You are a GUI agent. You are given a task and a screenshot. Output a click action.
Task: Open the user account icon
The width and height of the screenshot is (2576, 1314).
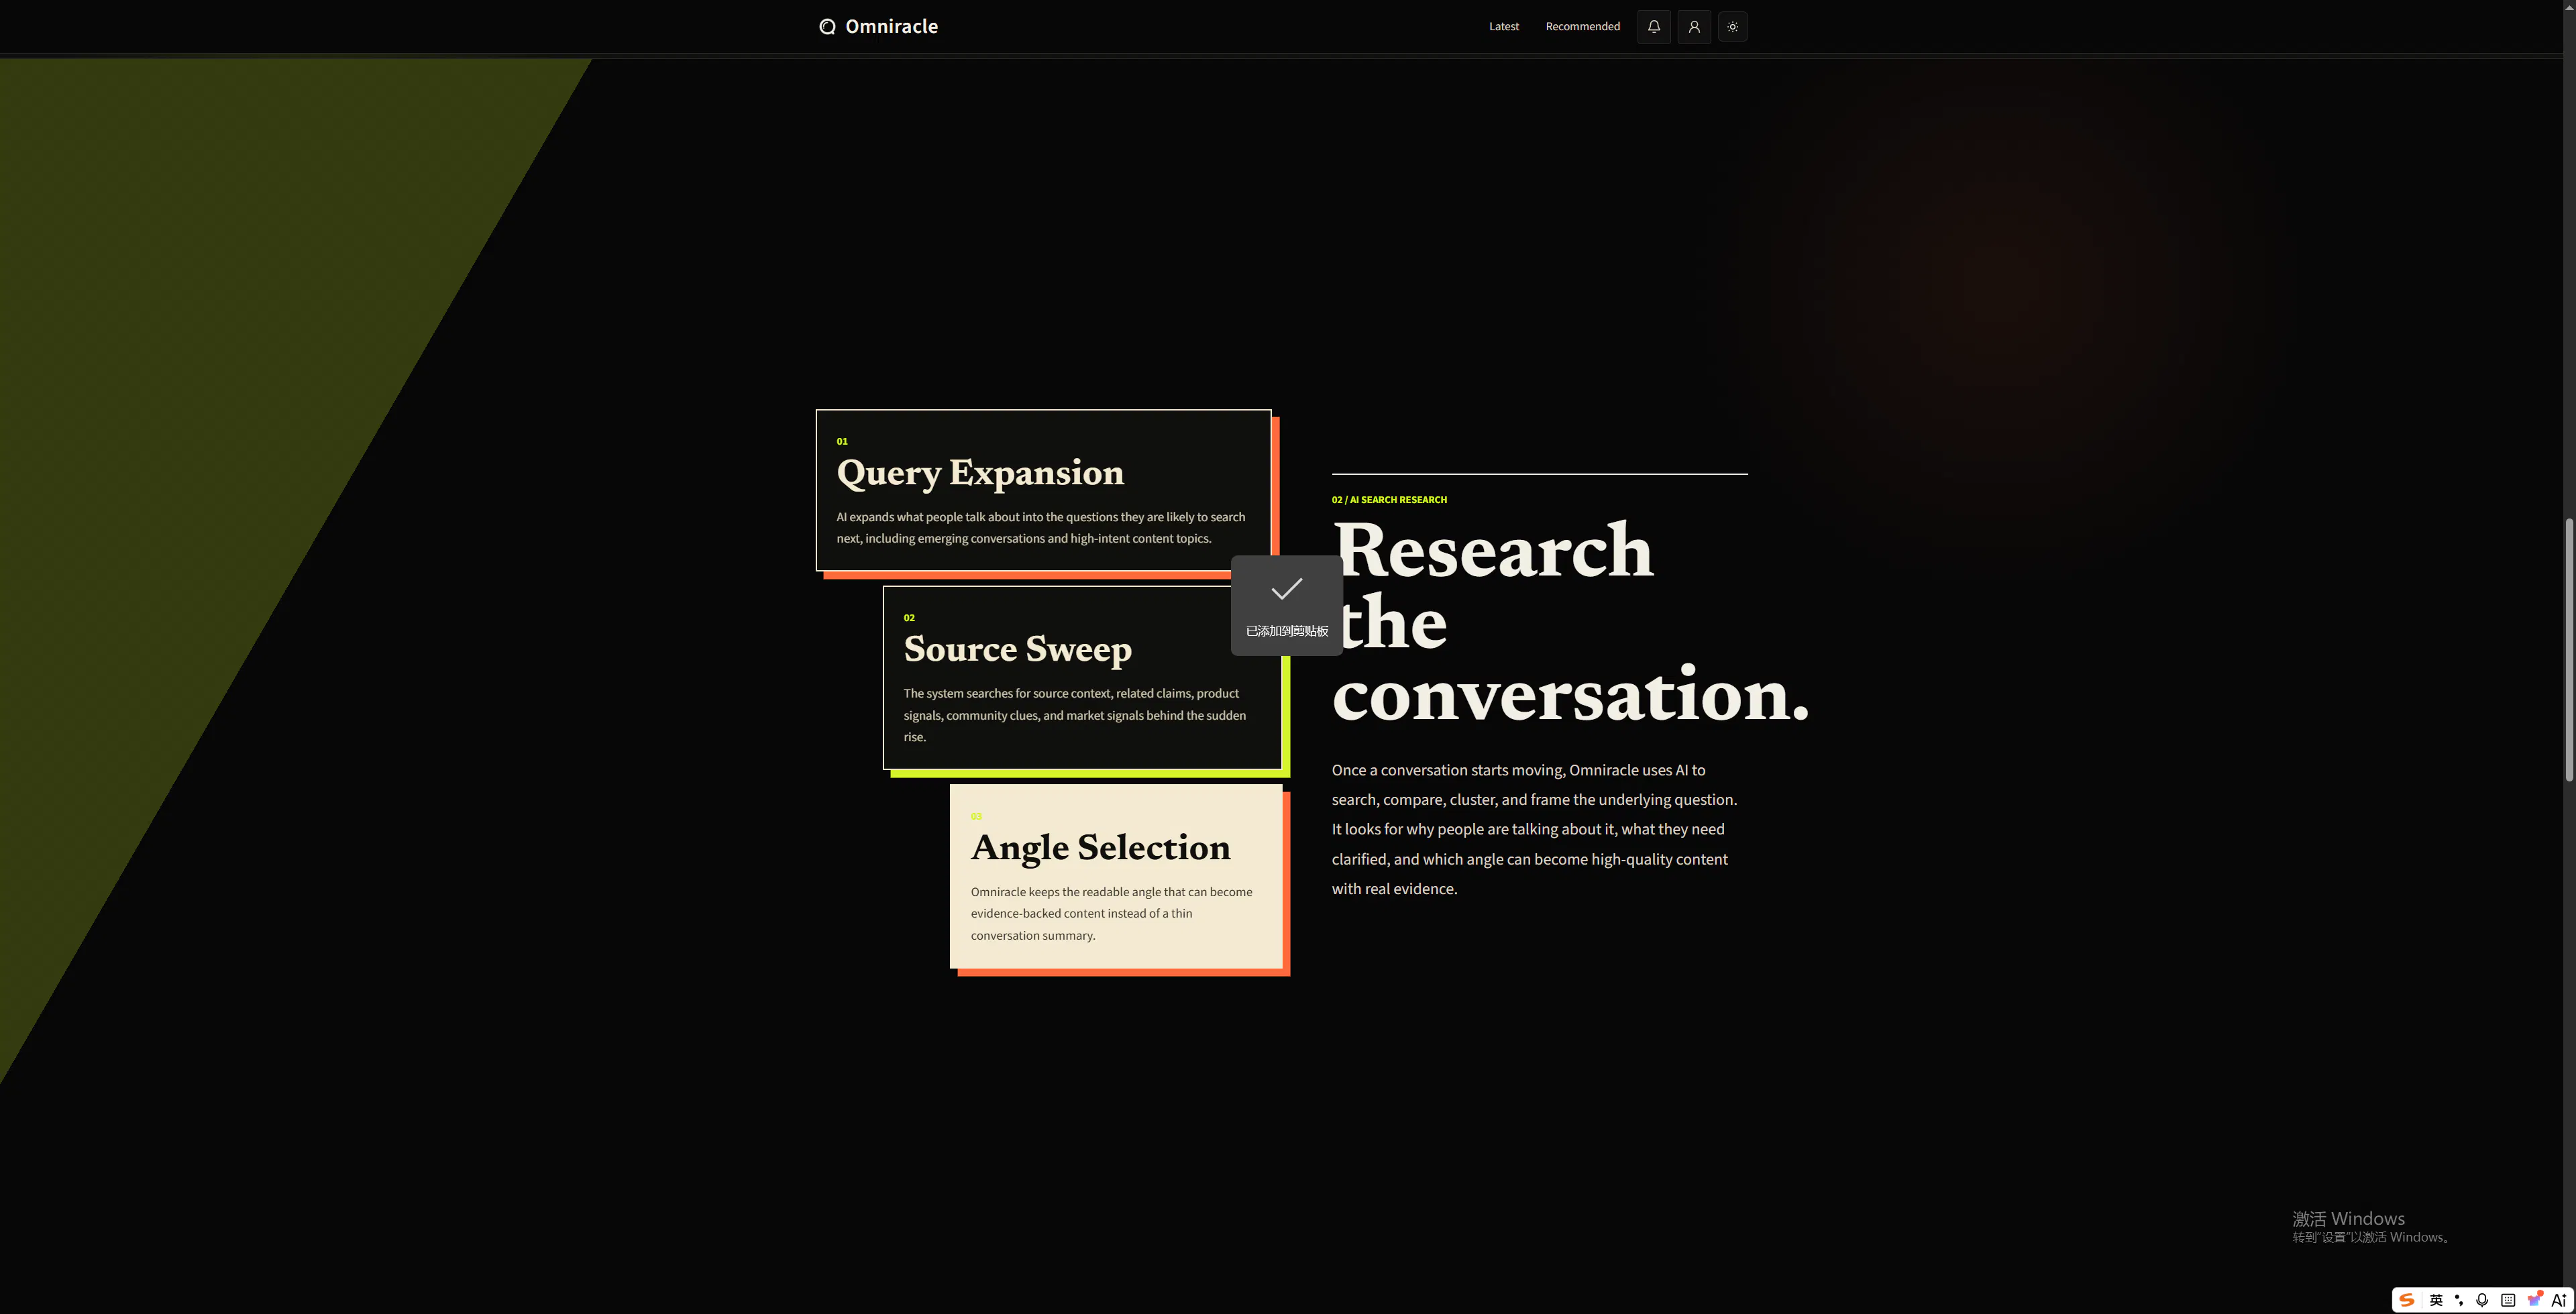[1694, 27]
